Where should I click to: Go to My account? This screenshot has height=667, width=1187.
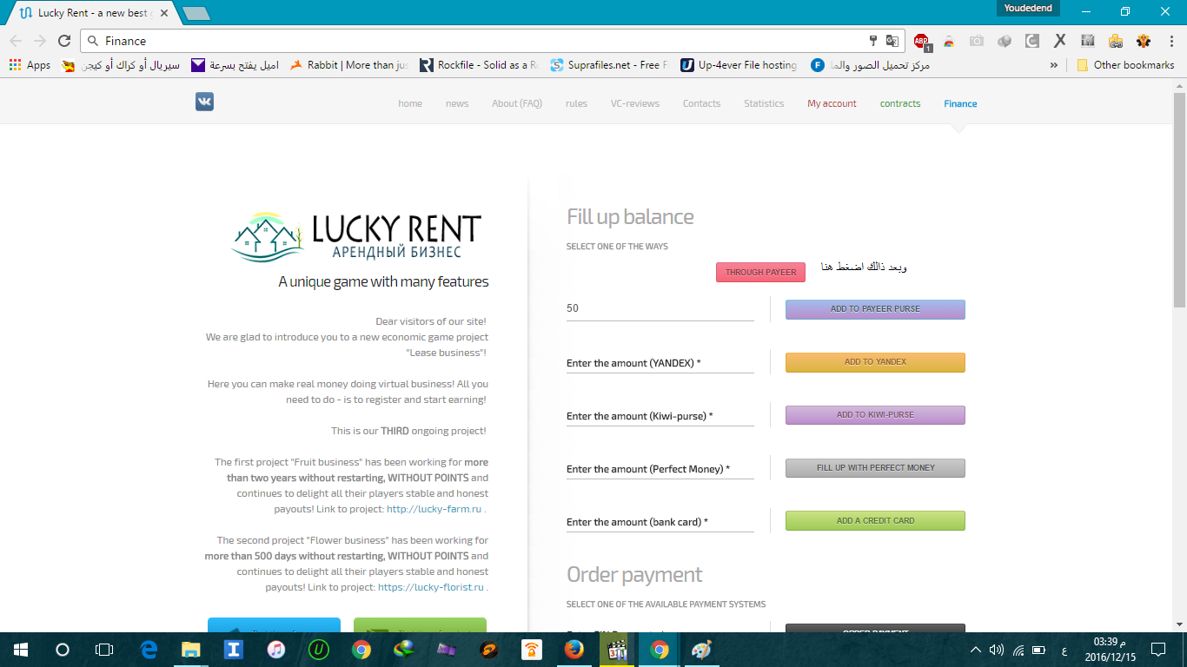pos(832,103)
